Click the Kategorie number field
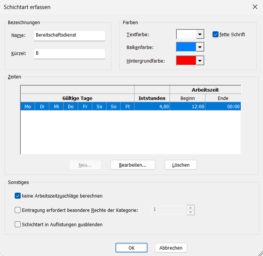 (169, 210)
